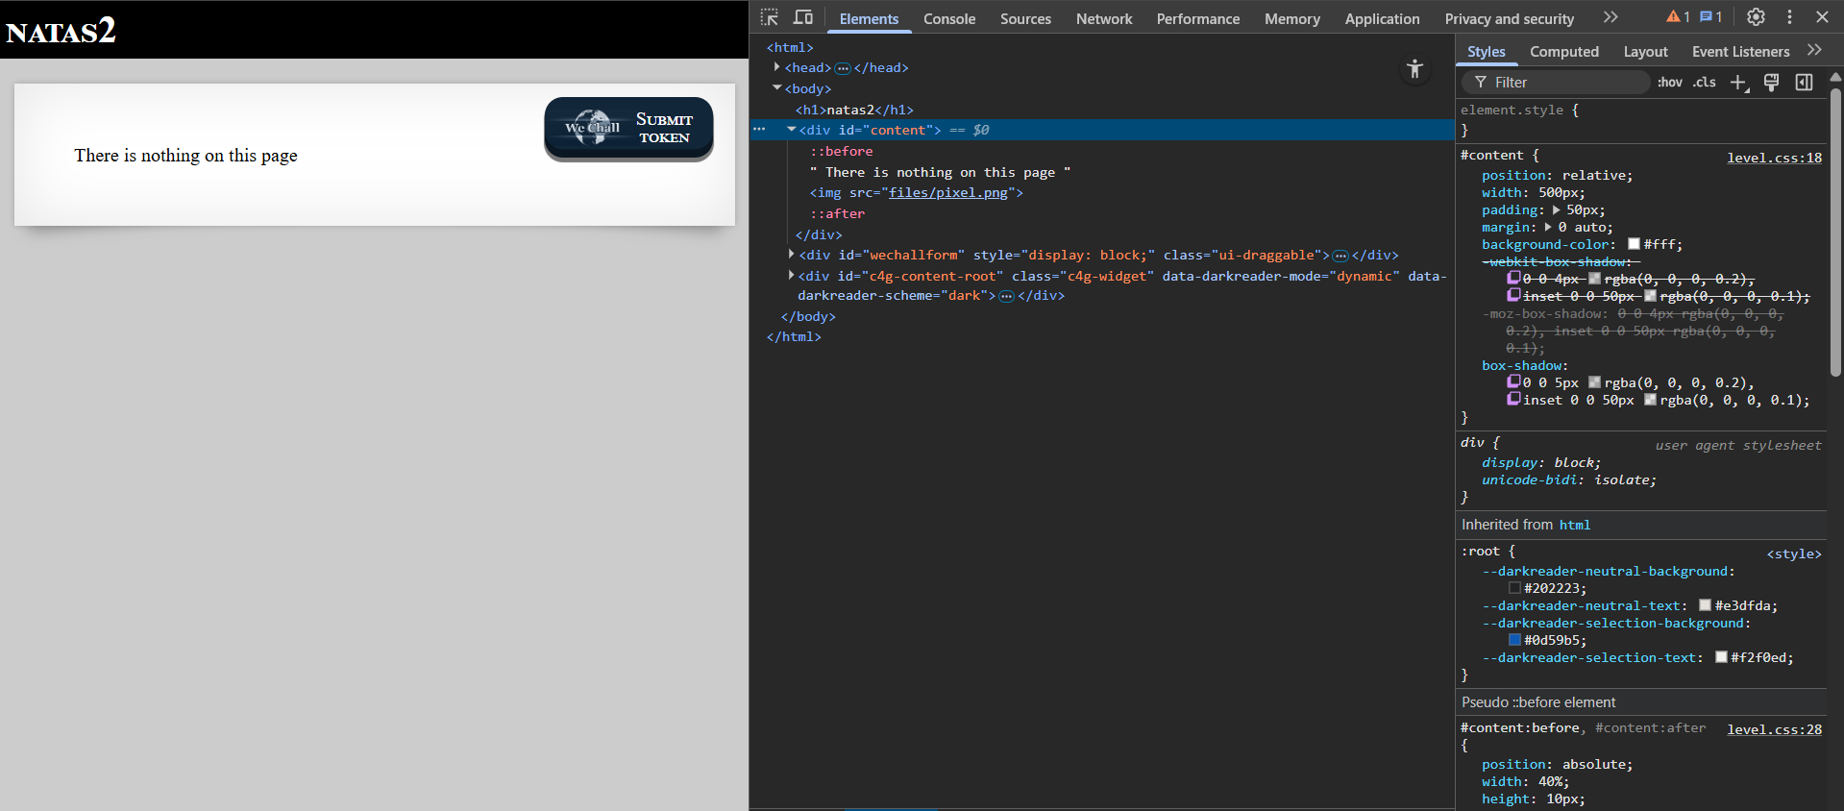Follow the files/pixel.png source link
Screen dimensions: 1844x811
pos(947,193)
